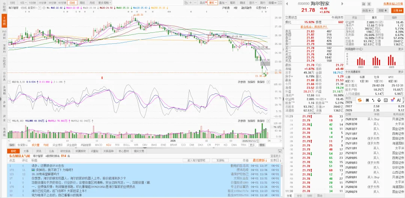Click 进入海尔智家吧 button
Image resolution: width=405 pixels, height=198 pixels.
click(195, 160)
